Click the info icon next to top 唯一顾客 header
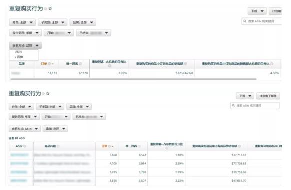 pyautogui.click(x=80, y=64)
